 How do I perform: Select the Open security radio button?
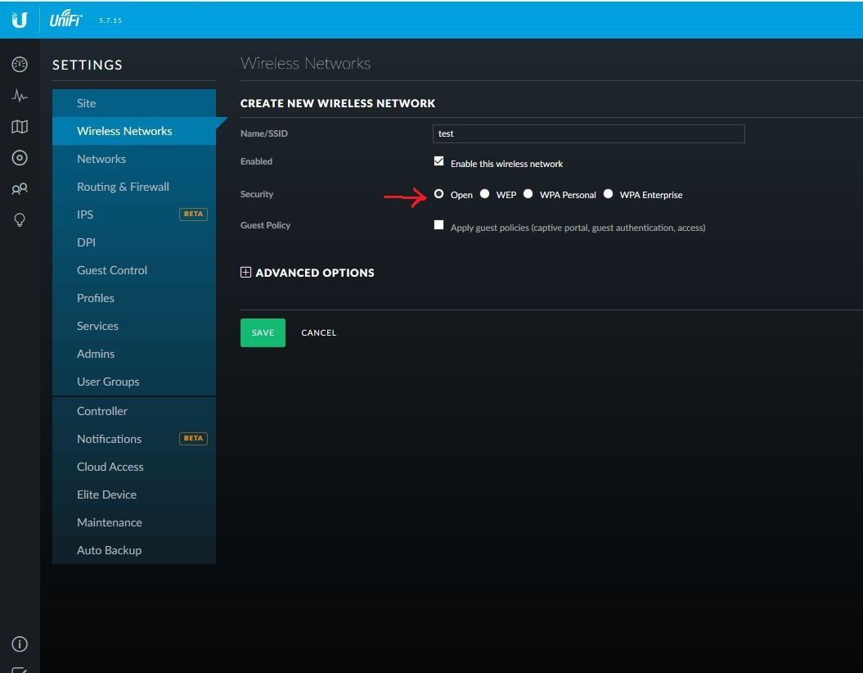pos(439,194)
